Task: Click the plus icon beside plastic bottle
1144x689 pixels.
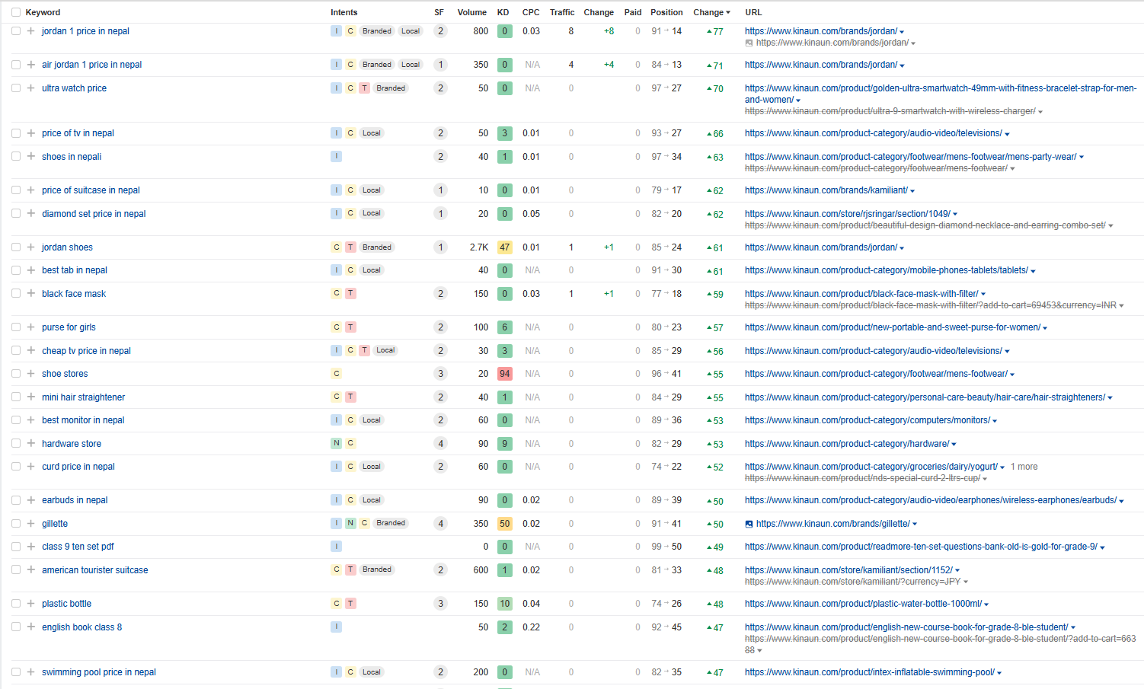Action: pyautogui.click(x=30, y=604)
